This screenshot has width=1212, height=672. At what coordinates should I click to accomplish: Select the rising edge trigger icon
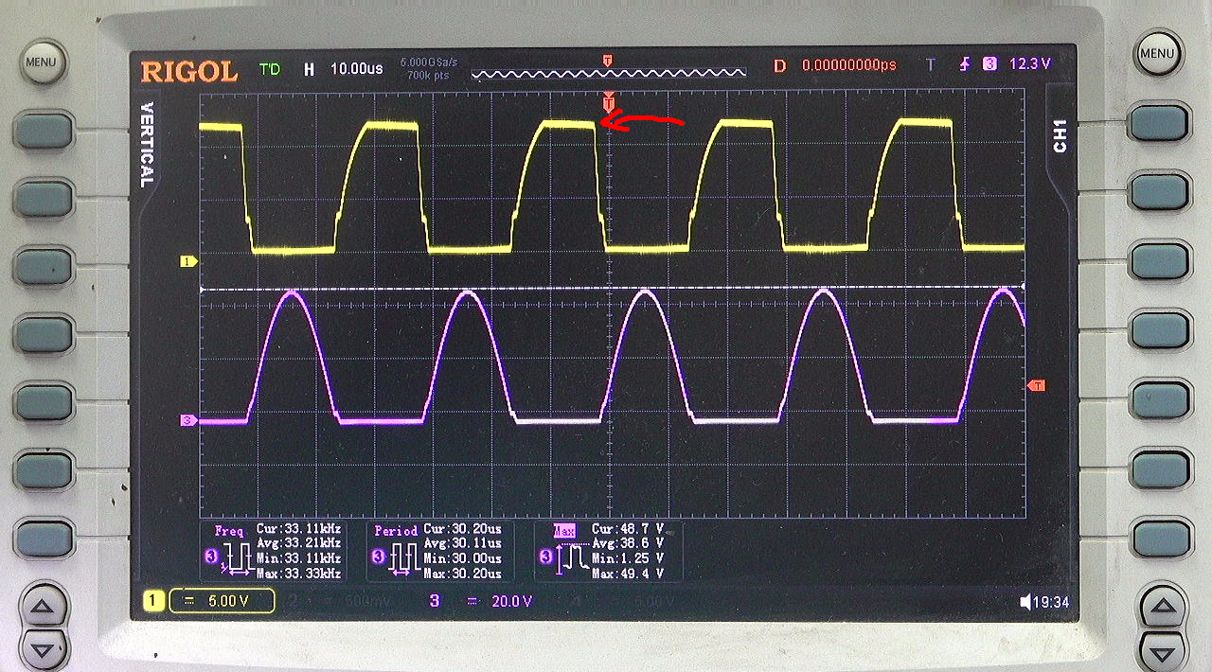tap(964, 64)
